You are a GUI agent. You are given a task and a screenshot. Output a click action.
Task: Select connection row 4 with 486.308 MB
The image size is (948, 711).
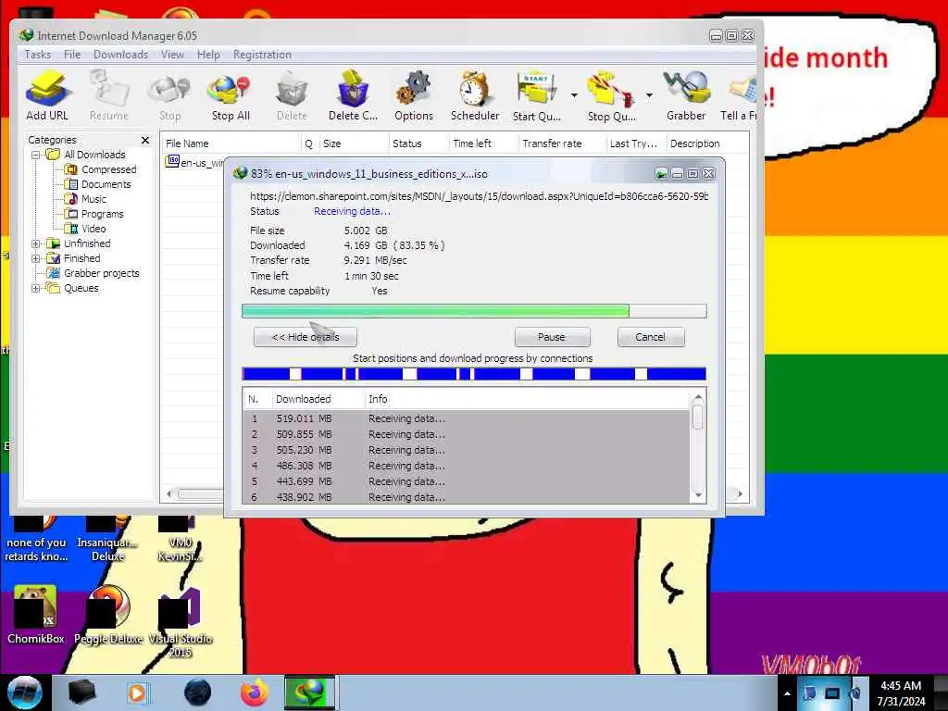coord(466,466)
